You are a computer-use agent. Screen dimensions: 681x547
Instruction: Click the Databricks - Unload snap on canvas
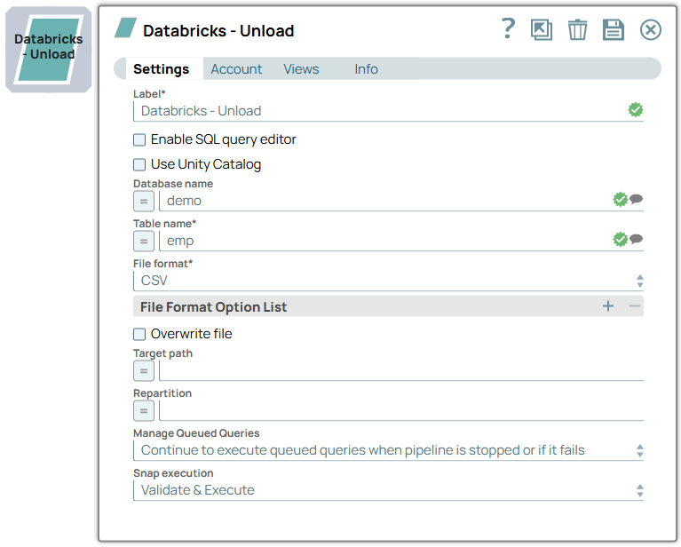pyautogui.click(x=49, y=48)
